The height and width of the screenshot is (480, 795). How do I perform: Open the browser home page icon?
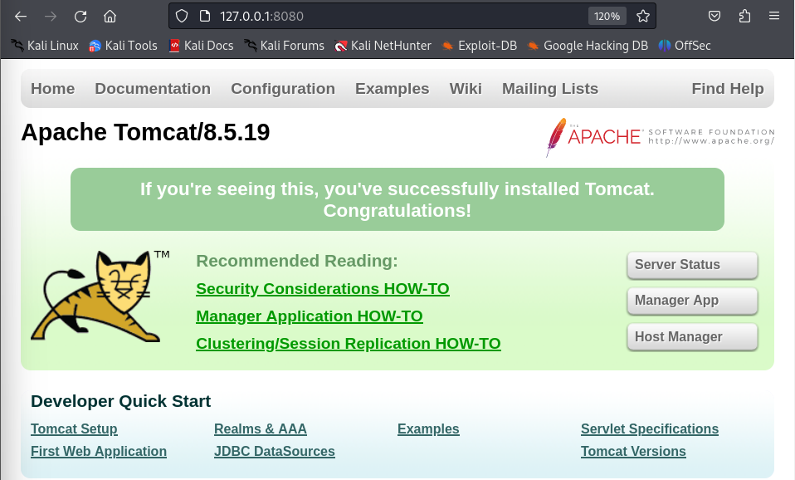110,17
